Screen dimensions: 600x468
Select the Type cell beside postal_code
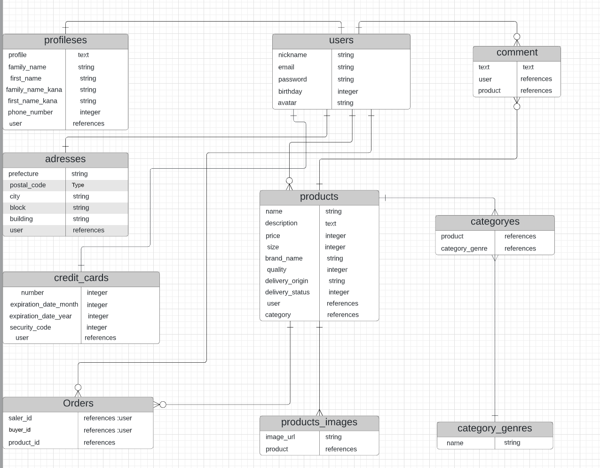(78, 185)
